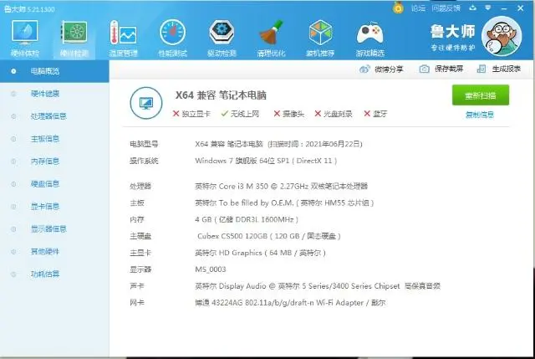The image size is (535, 359).
Task: Click 生成报表 generate report
Action: tap(499, 69)
